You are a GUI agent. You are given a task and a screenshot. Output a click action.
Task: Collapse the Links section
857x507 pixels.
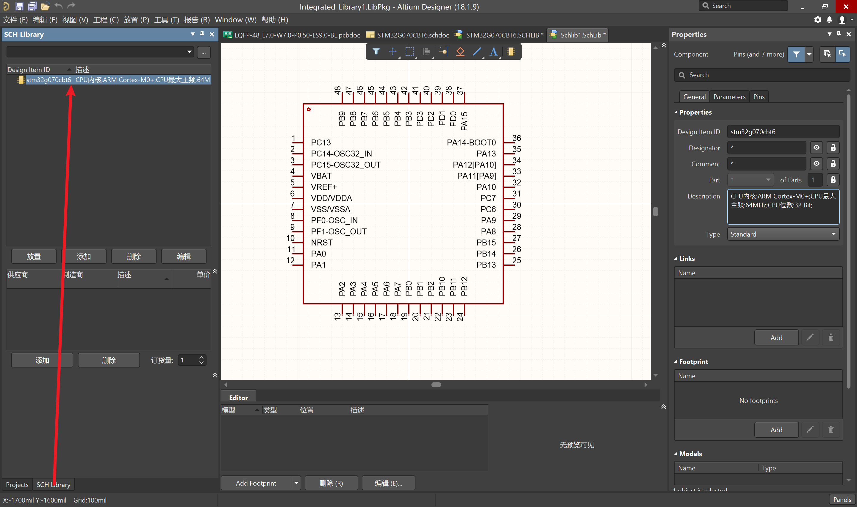tap(675, 259)
